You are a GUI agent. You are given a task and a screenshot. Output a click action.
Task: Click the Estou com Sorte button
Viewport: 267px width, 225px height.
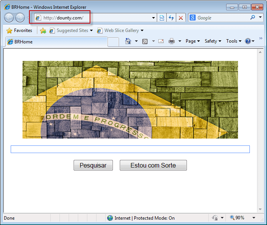pos(153,165)
